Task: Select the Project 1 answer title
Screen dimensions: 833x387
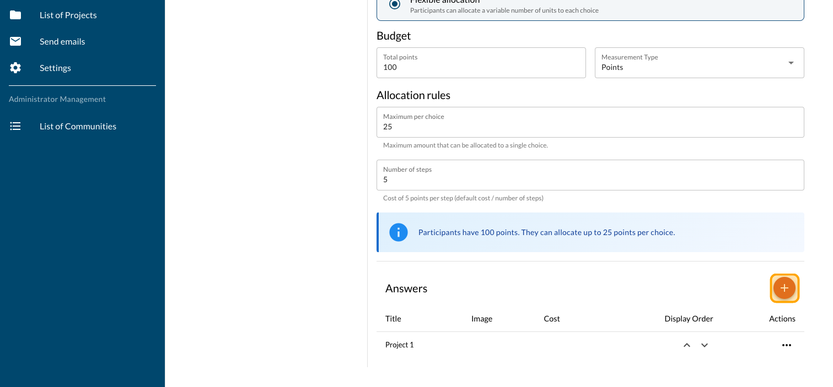Action: (399, 345)
